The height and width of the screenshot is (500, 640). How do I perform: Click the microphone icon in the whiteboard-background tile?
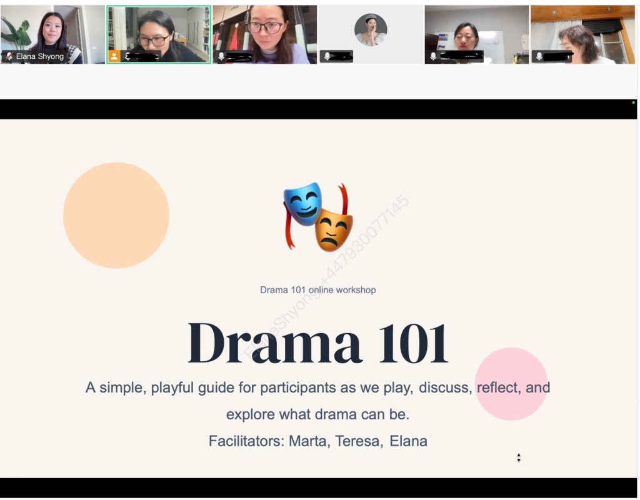tap(433, 56)
